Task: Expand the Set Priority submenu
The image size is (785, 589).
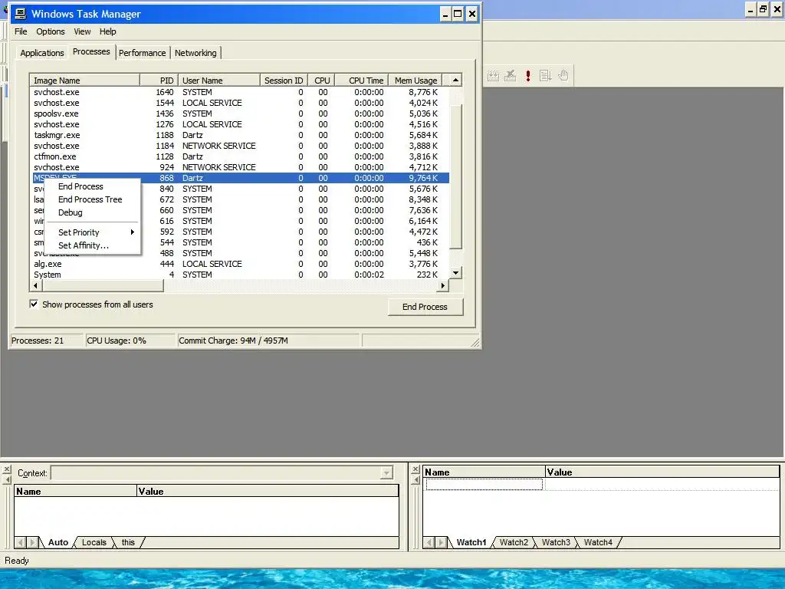Action: (x=93, y=232)
